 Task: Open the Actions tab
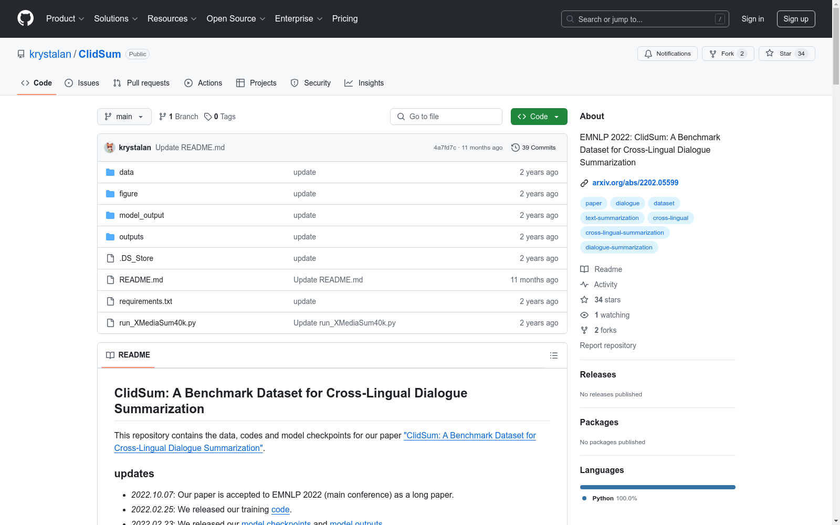[203, 83]
